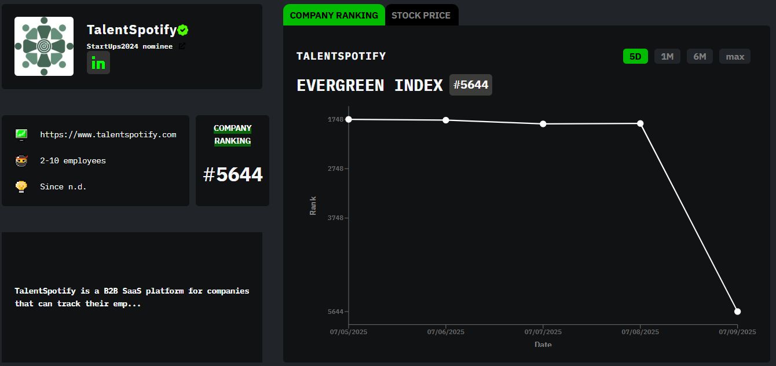Click the #5644 badge next to Evergreen Index

[x=471, y=85]
